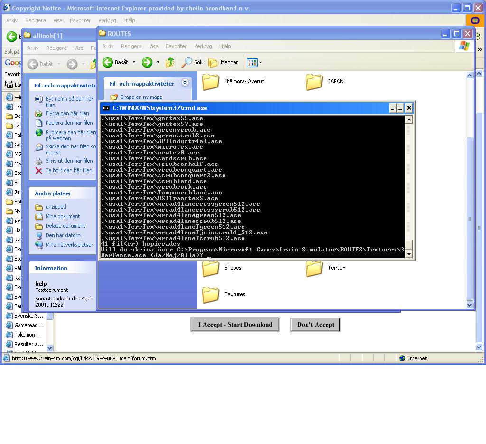This screenshot has width=486, height=444.
Task: Click the copy icon beside Kopiera den här filen
Action: (x=39, y=123)
